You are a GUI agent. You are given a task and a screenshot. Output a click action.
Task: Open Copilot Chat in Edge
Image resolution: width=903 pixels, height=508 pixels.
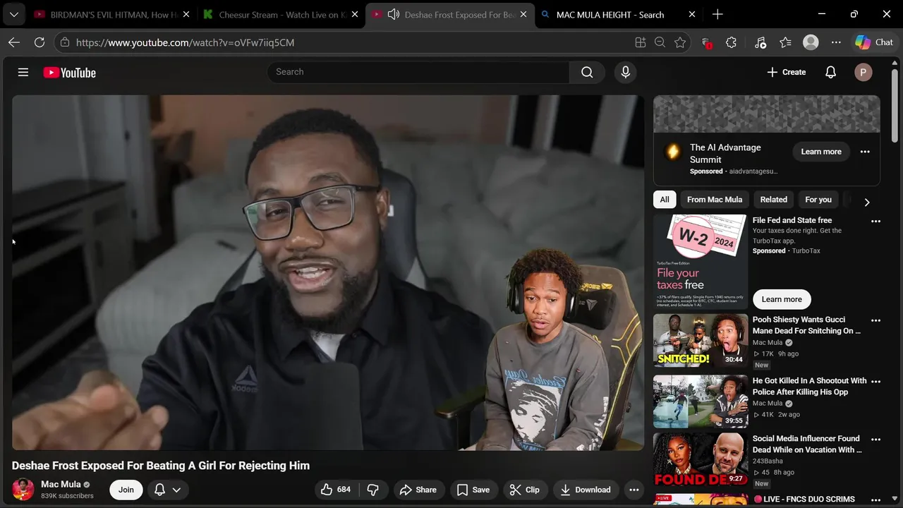[875, 42]
